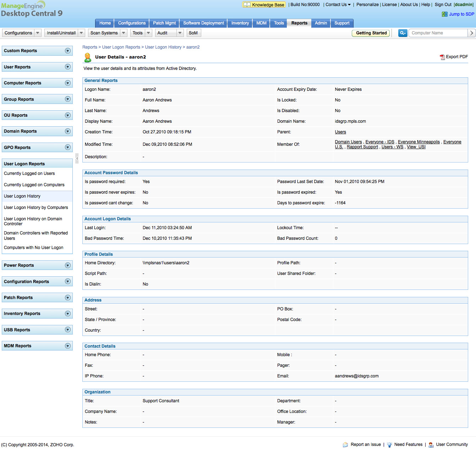
Task: Open the Audit dropdown arrow
Action: 180,33
